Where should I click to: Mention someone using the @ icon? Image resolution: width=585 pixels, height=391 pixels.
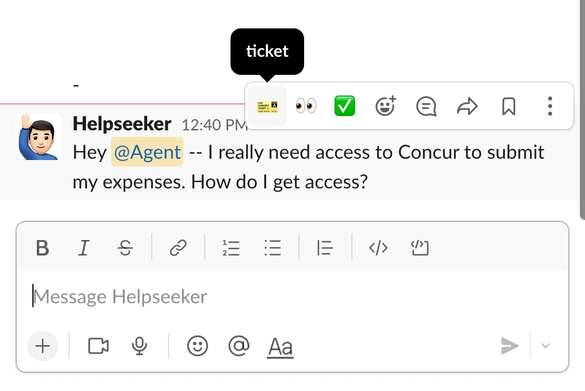coord(238,346)
